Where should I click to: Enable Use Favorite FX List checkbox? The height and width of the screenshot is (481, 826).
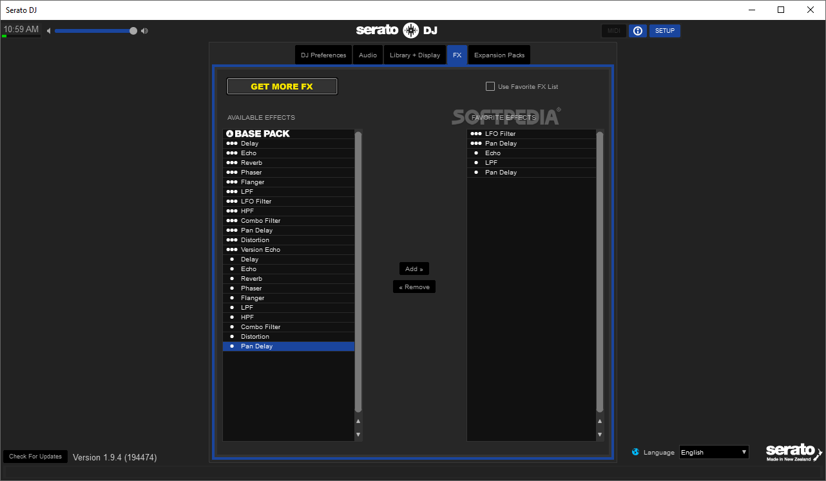click(x=490, y=86)
